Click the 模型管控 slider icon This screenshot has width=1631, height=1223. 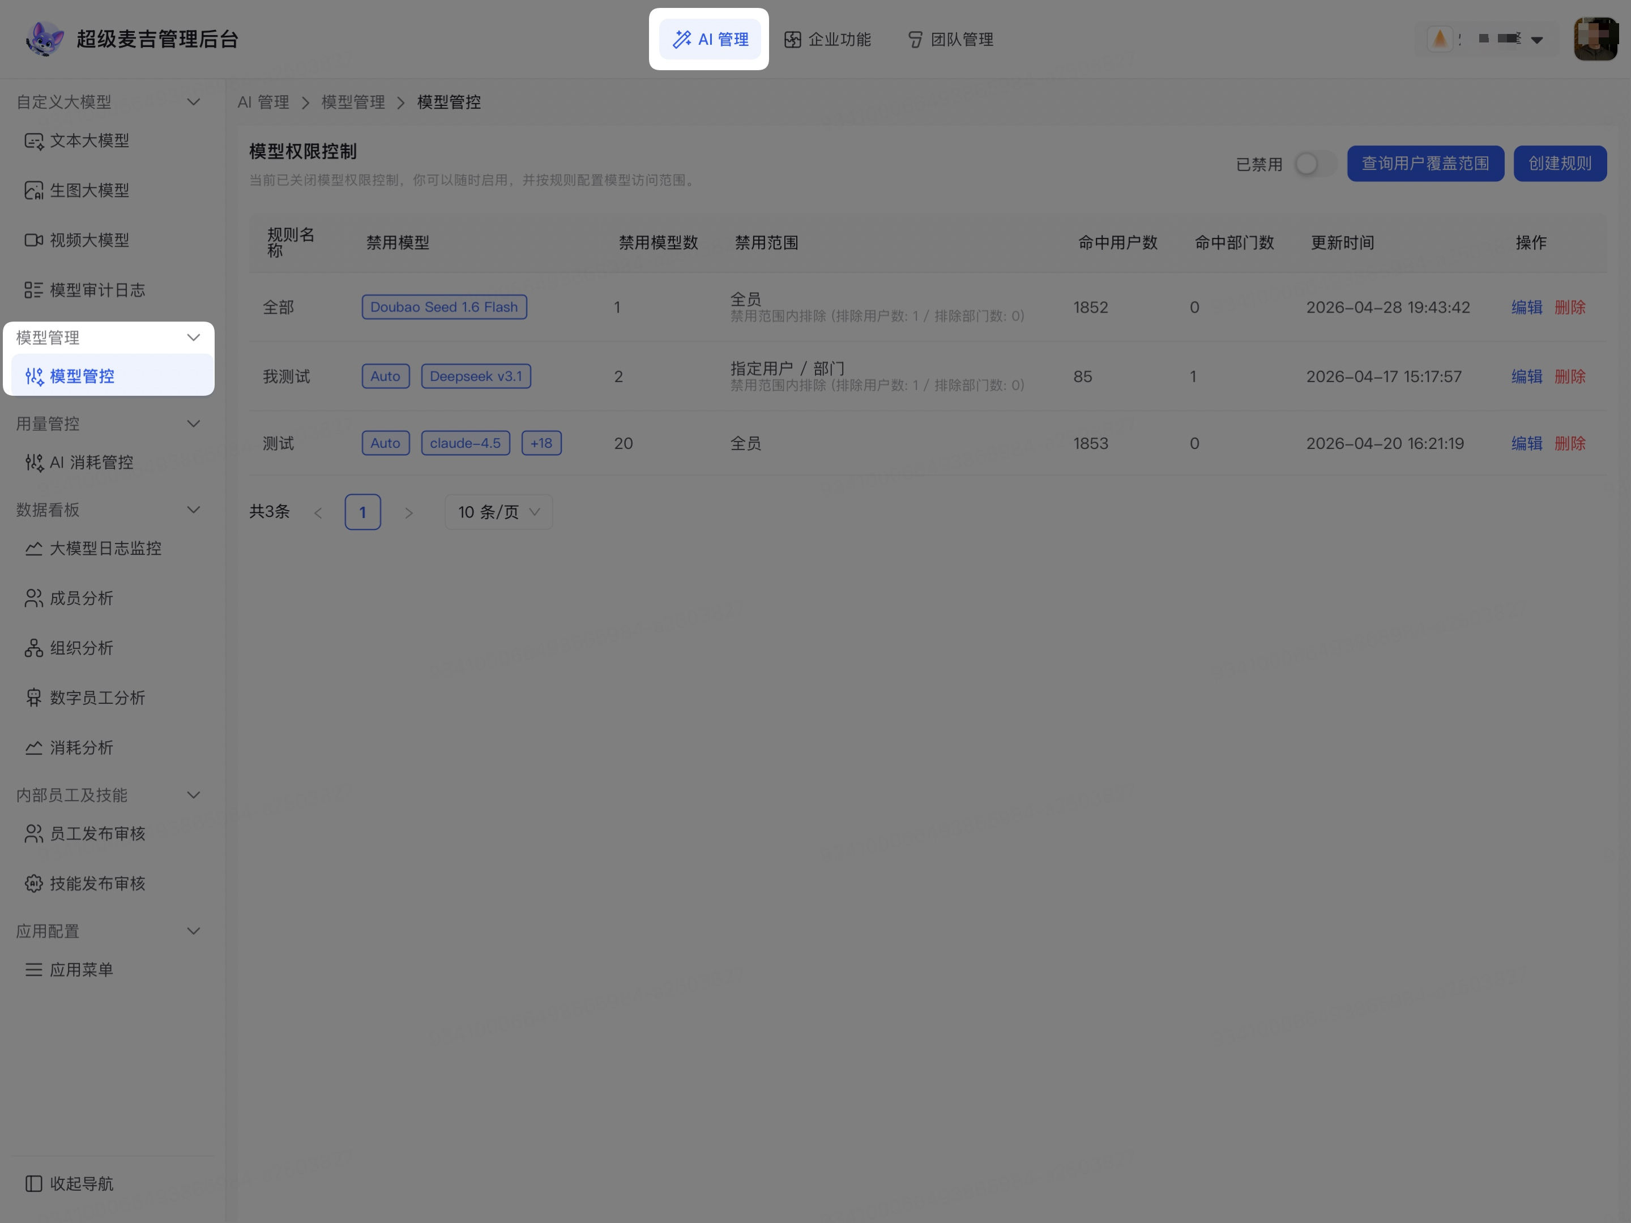34,377
